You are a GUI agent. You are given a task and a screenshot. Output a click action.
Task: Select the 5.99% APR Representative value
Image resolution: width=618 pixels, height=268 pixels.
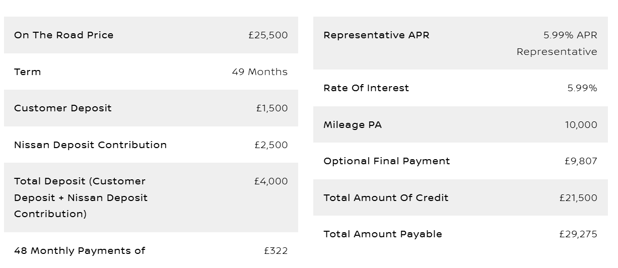557,43
